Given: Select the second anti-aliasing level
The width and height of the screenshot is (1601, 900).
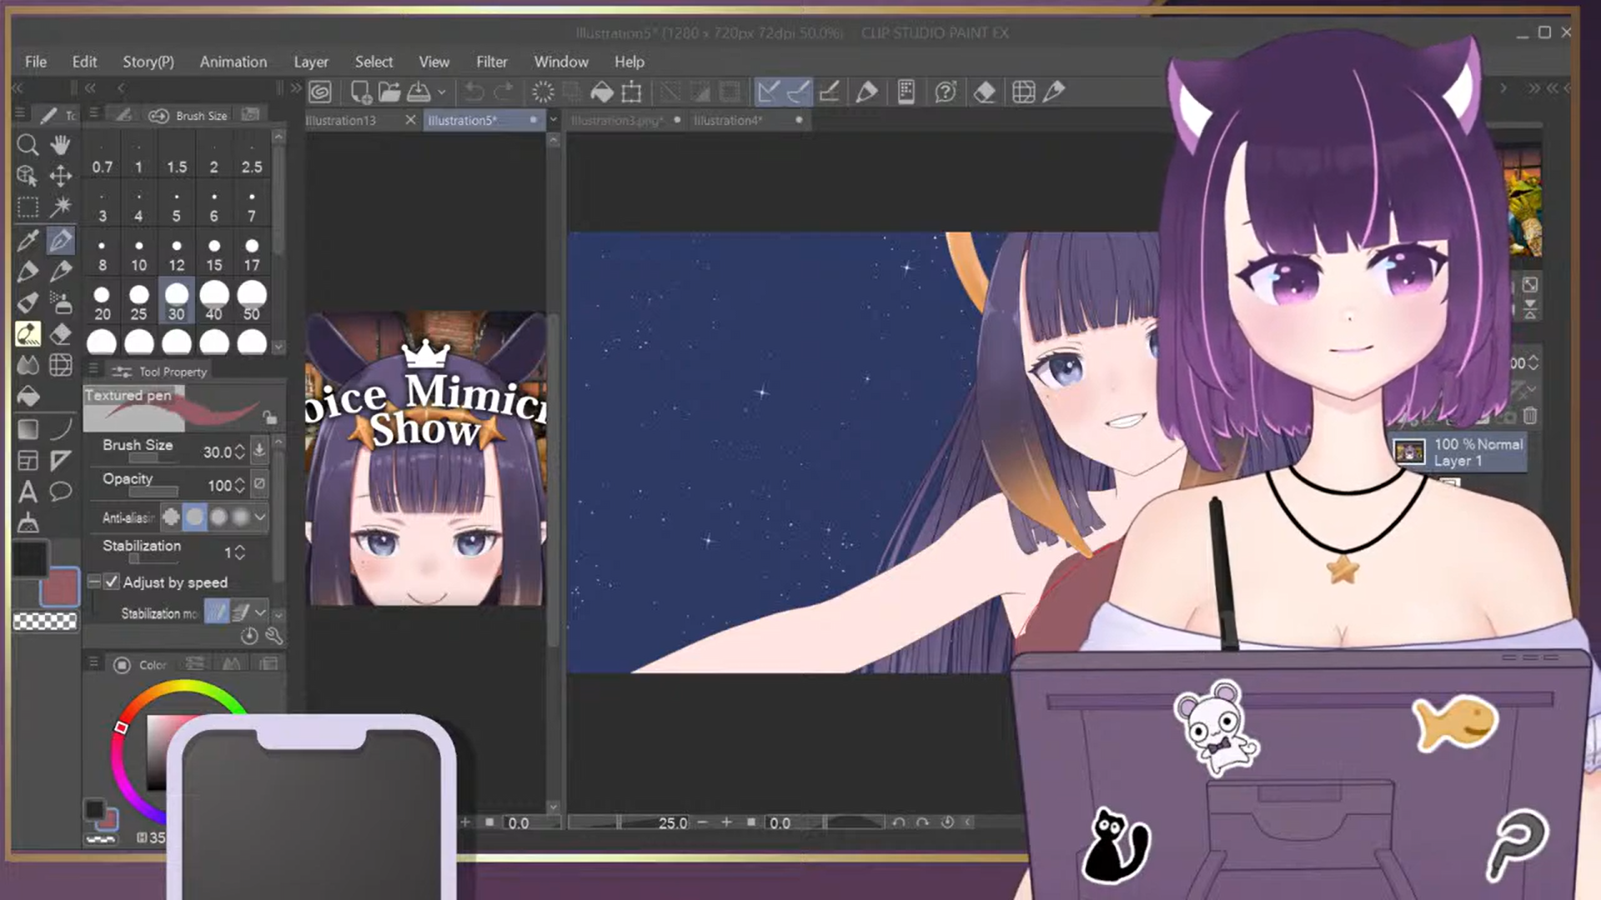Looking at the screenshot, I should (194, 517).
